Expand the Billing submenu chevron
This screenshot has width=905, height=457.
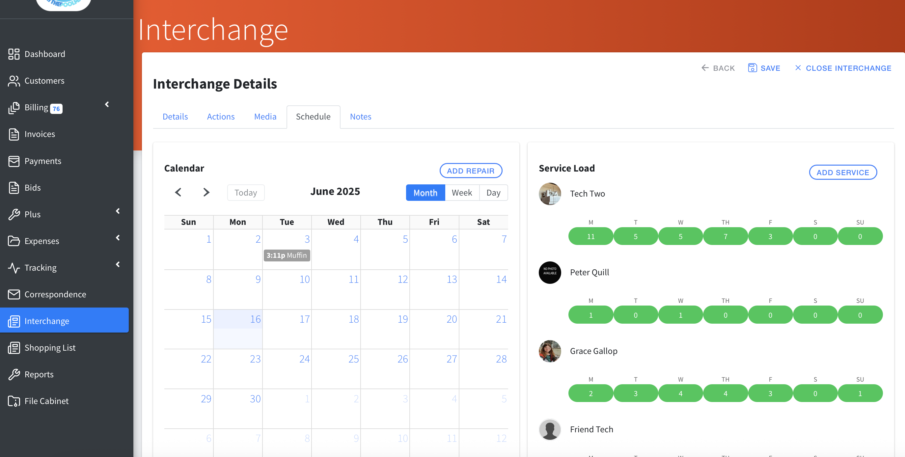pyautogui.click(x=107, y=104)
